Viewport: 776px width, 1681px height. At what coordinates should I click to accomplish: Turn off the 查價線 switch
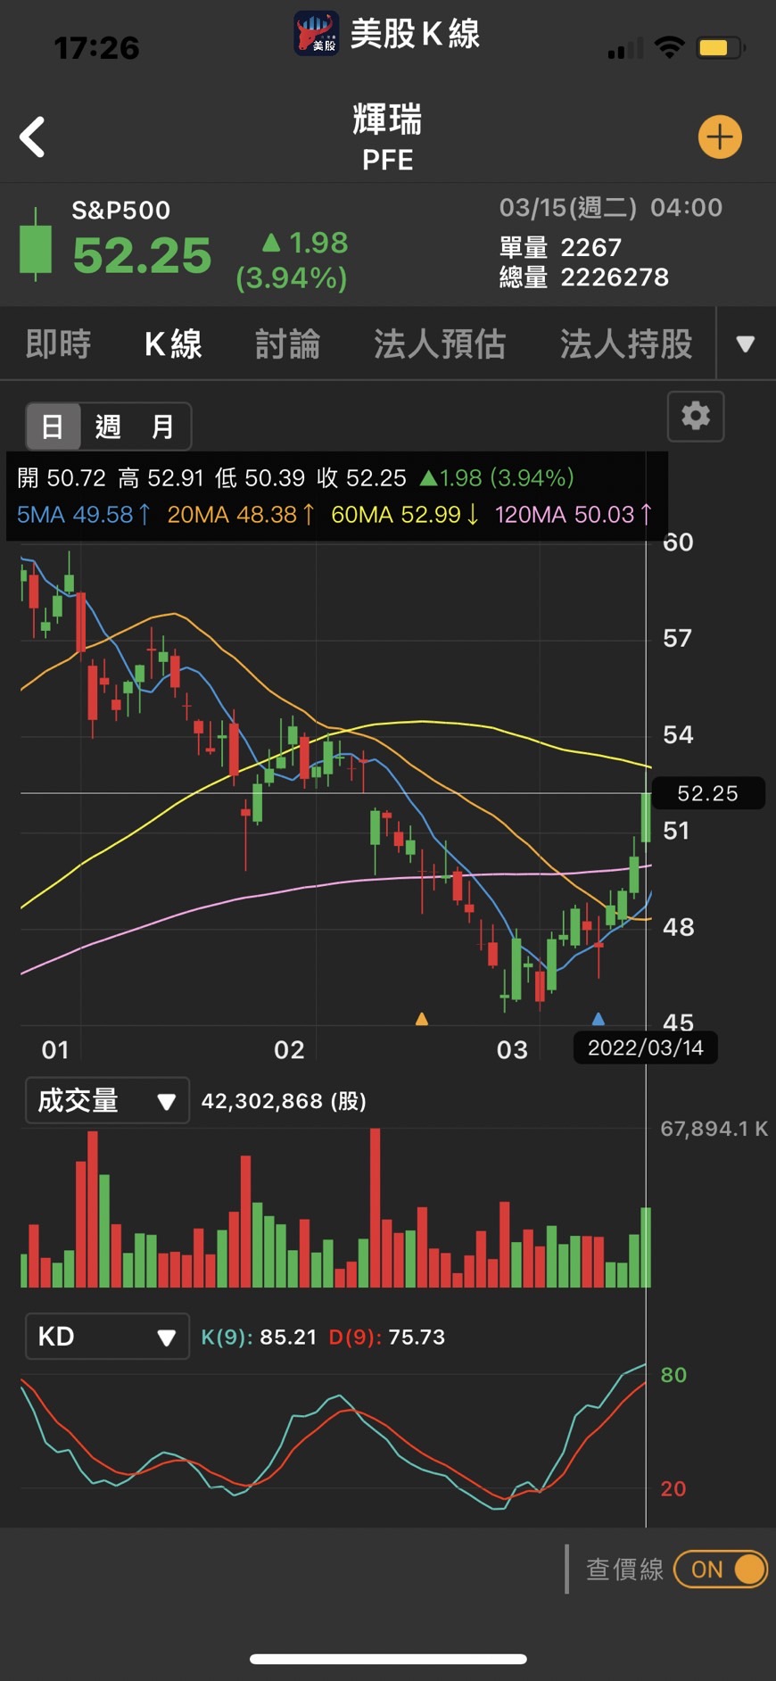coord(720,1569)
